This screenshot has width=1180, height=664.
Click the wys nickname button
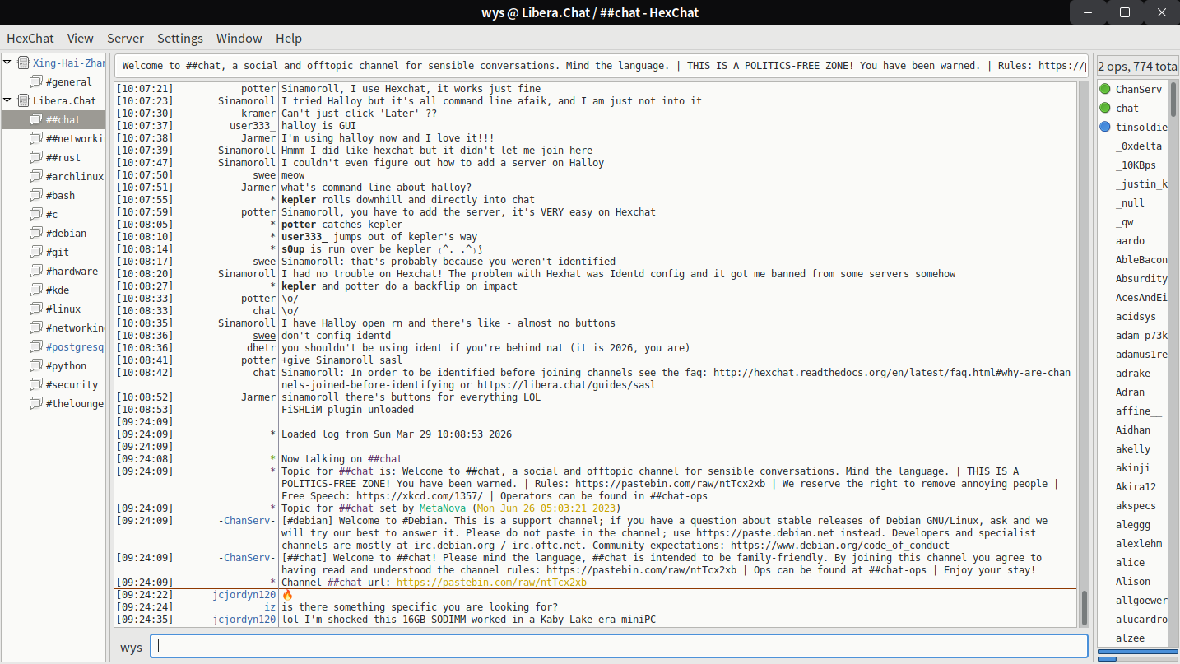point(131,647)
